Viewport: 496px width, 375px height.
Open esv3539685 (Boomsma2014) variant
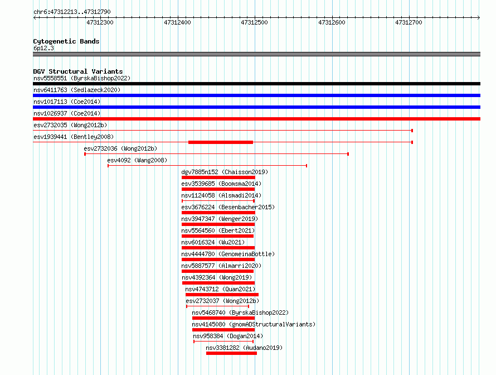pyautogui.click(x=221, y=184)
